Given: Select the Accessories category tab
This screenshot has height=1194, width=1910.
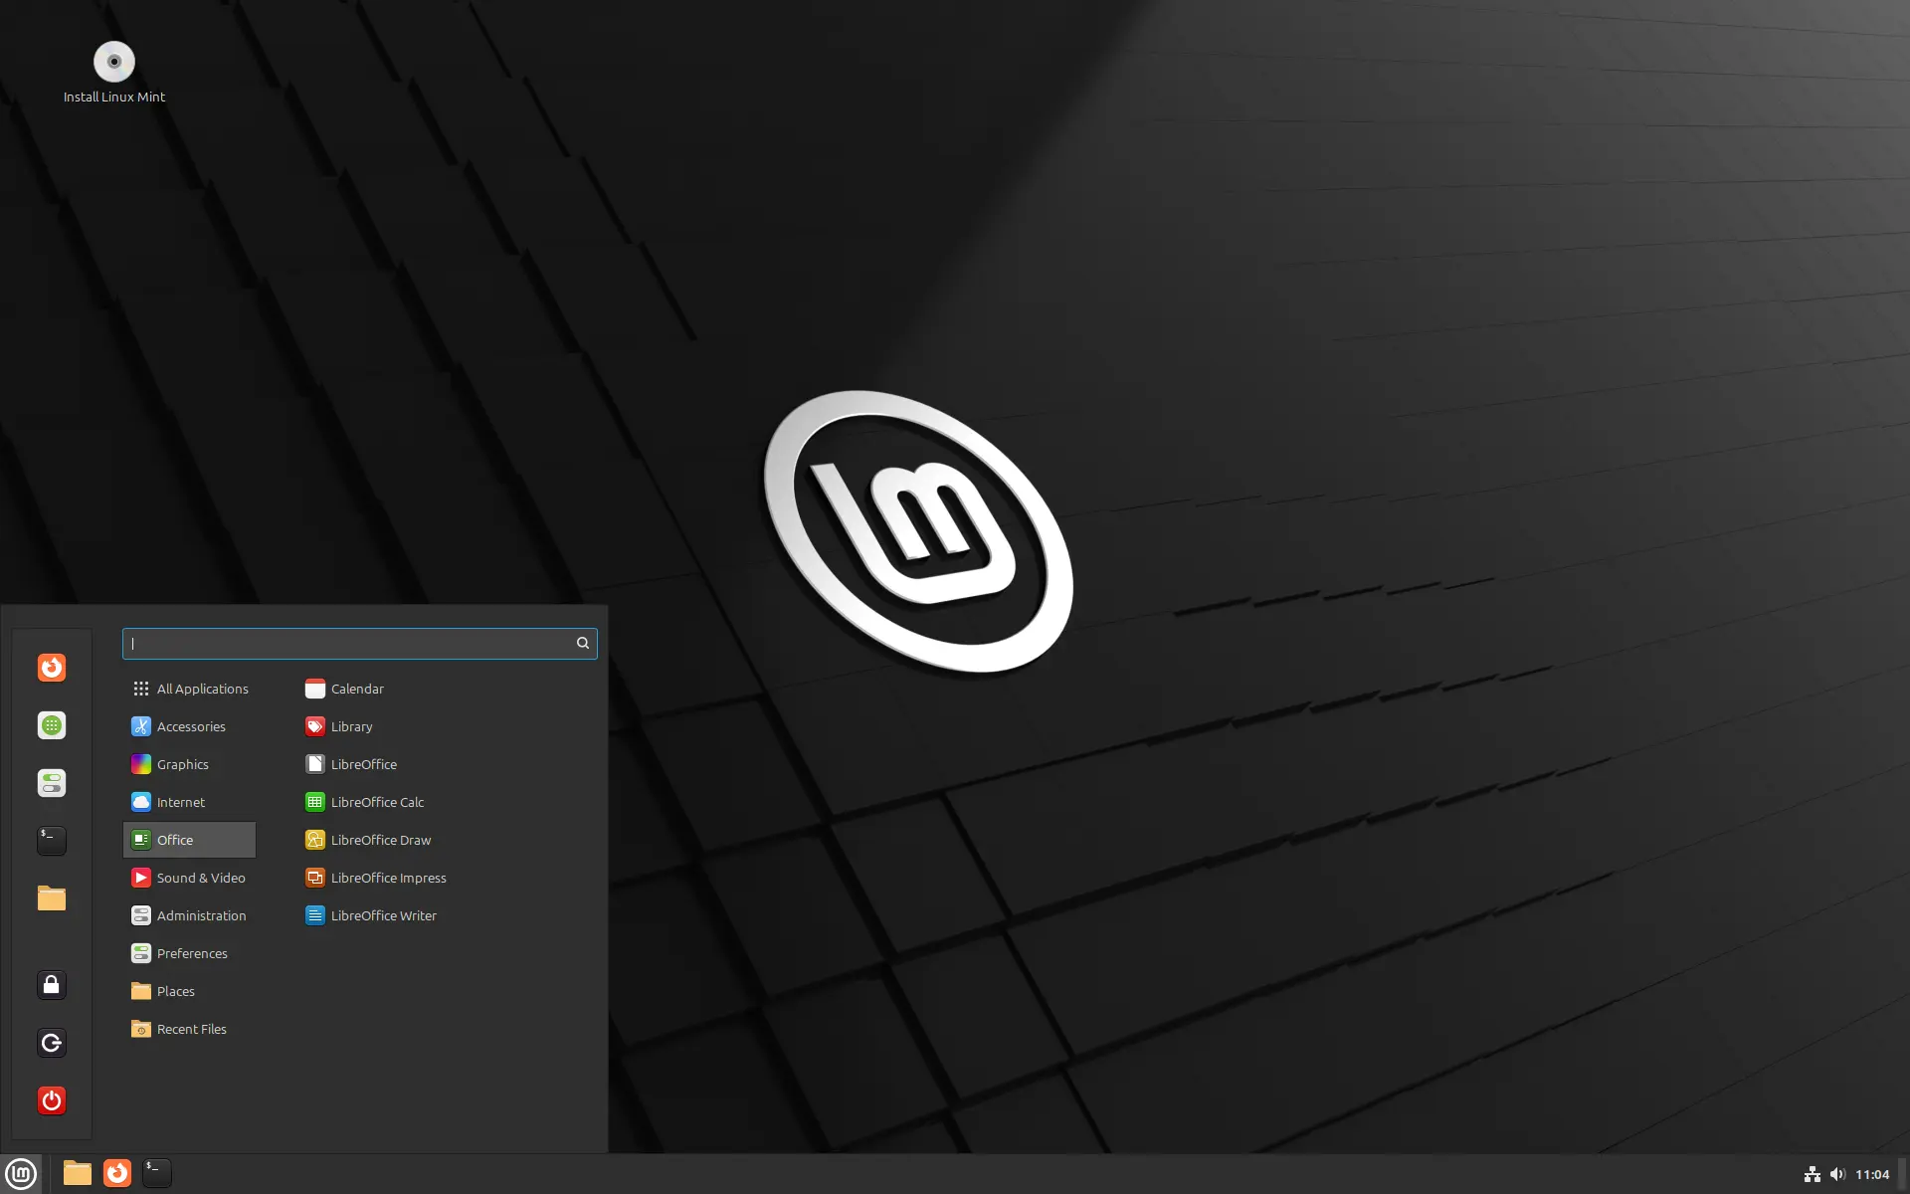Looking at the screenshot, I should pos(190,725).
